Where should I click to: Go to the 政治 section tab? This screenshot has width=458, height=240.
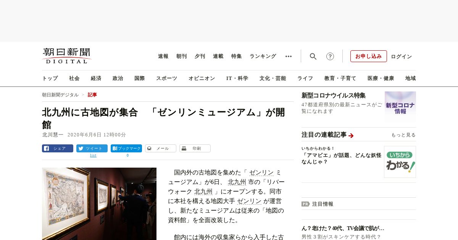point(118,78)
